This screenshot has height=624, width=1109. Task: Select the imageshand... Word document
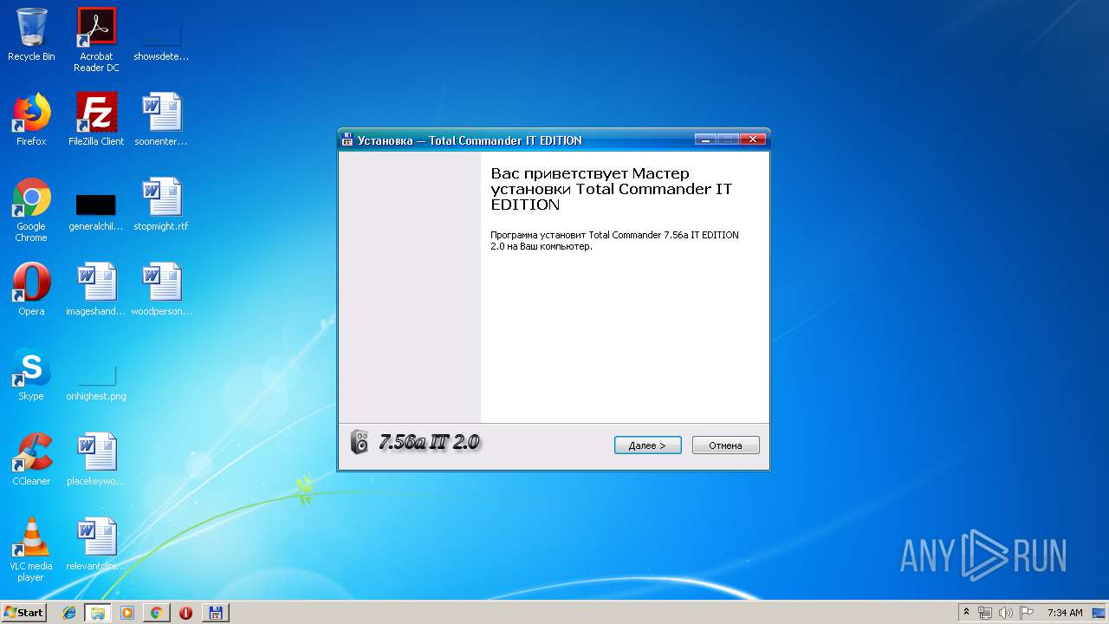coord(96,289)
